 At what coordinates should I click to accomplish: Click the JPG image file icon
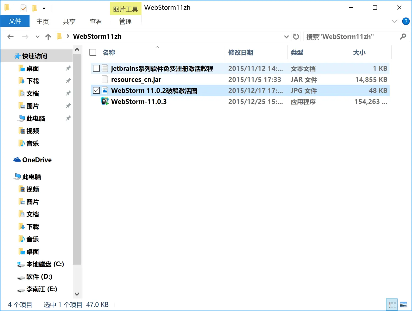pos(105,90)
